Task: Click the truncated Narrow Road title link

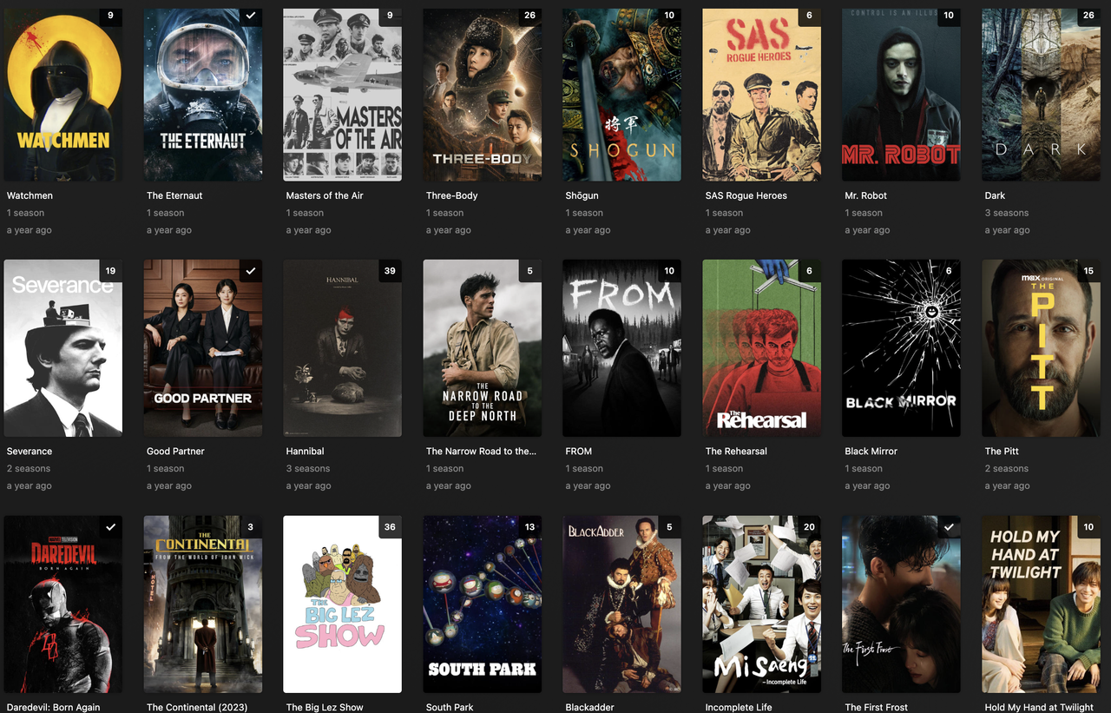Action: pyautogui.click(x=482, y=452)
